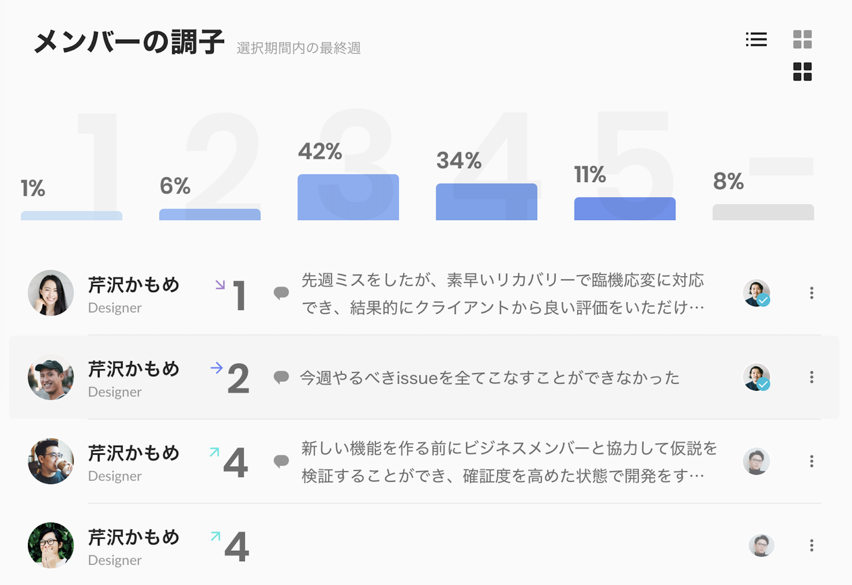
Task: Open the comment starting with 新しい機能を作る前に
Action: pos(508,461)
